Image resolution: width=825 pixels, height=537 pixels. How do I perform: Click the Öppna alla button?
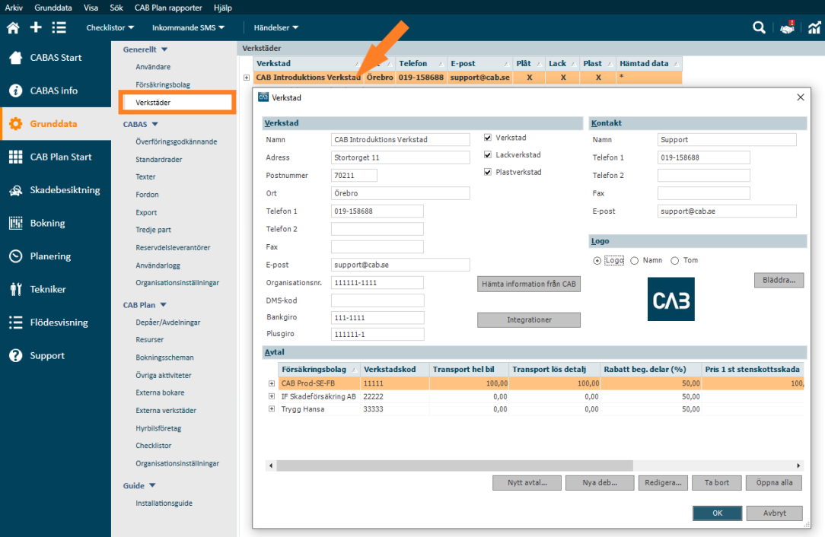point(774,483)
